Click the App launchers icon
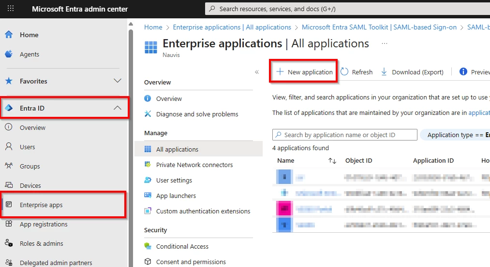Screen dimensions: 490x267 point(148,195)
